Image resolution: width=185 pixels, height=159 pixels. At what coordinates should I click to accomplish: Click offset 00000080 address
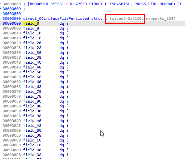coord(12,101)
